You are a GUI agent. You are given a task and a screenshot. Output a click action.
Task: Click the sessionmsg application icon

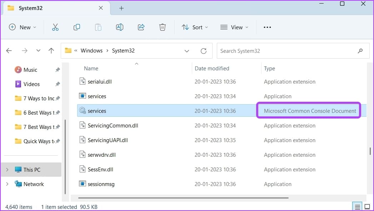pos(82,184)
